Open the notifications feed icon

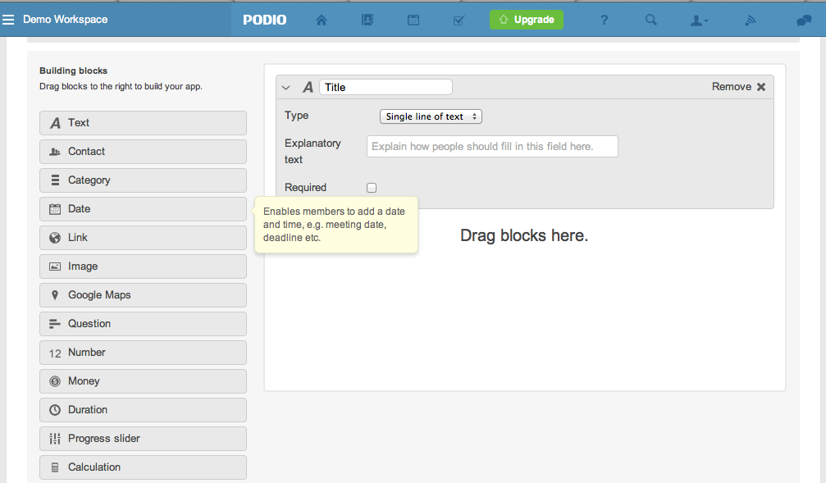751,21
